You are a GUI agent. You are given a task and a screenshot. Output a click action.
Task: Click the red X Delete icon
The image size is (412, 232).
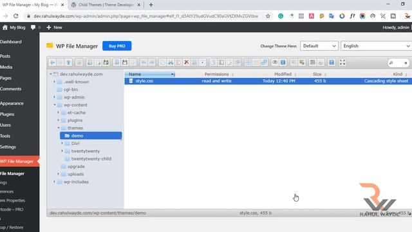(x=187, y=63)
